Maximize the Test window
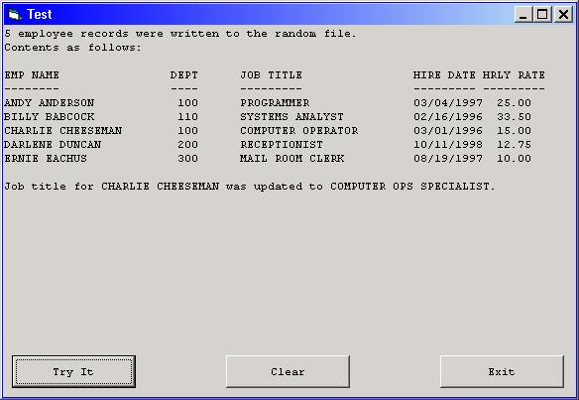Viewport: 579px width, 400px height. 542,15
